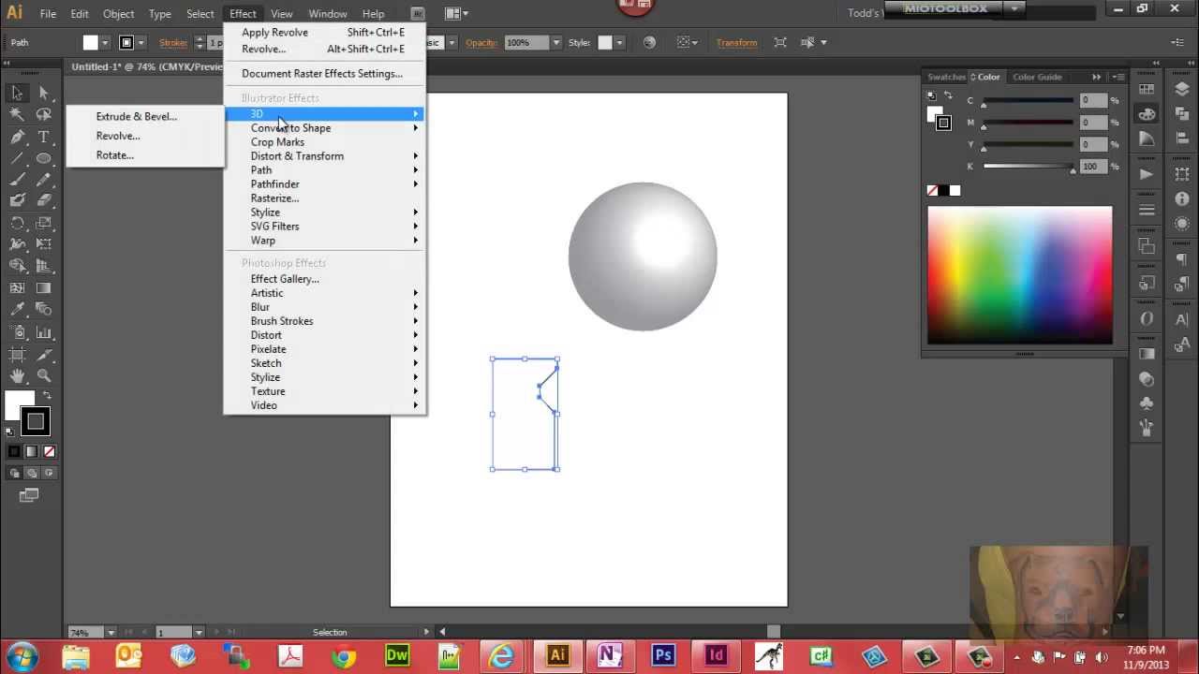Open Photoshop from the Windows taskbar

point(664,654)
